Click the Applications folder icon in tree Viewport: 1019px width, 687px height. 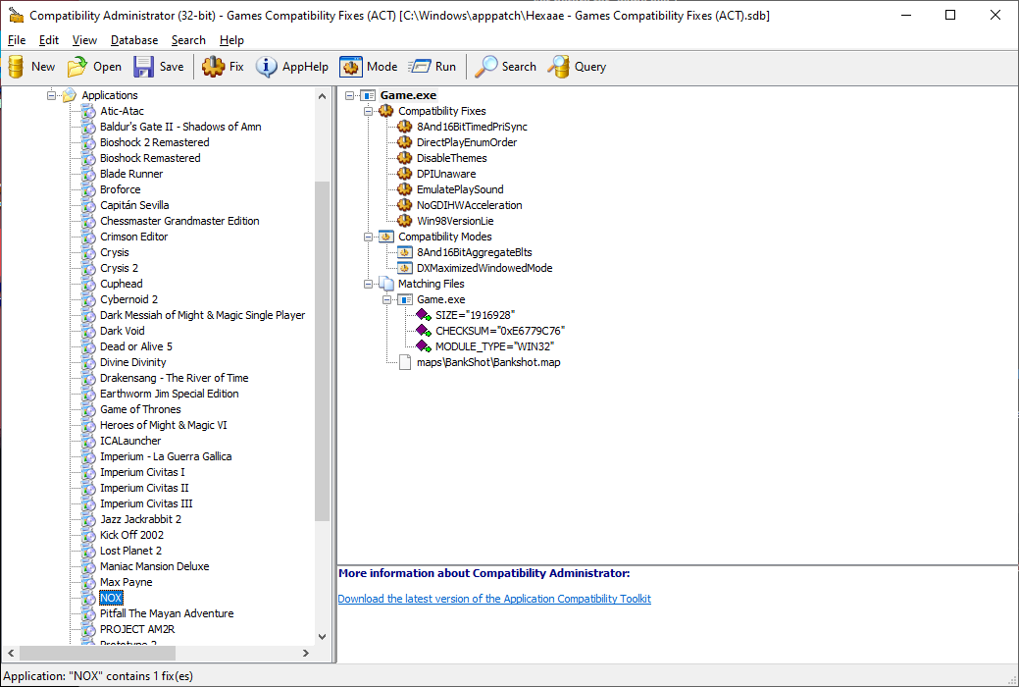click(70, 95)
